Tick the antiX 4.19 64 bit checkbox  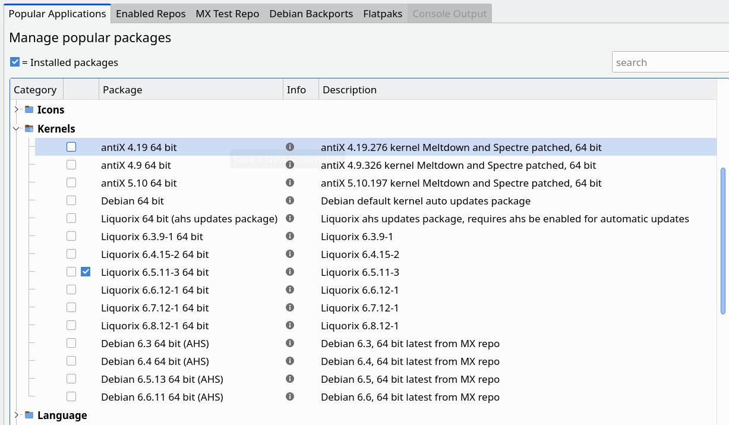coord(71,147)
